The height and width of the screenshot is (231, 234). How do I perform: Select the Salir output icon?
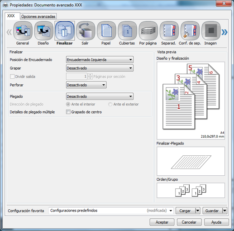(86, 31)
